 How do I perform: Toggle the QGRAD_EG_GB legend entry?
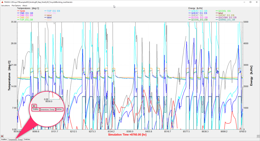(225, 20)
